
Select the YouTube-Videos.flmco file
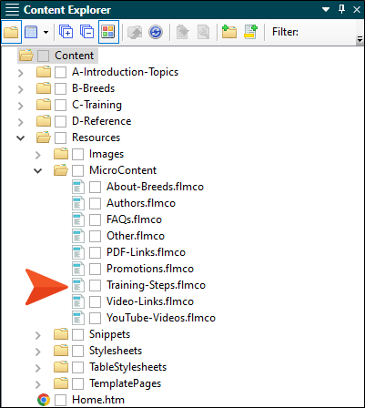(161, 318)
